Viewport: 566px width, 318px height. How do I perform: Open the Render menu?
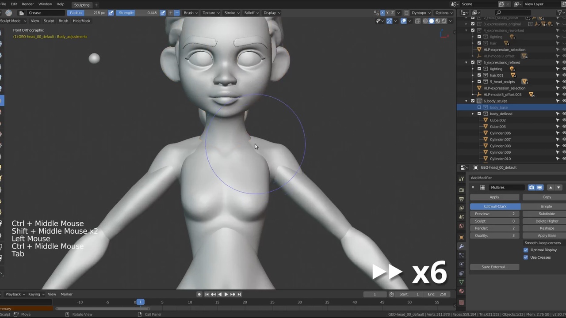coord(27,4)
